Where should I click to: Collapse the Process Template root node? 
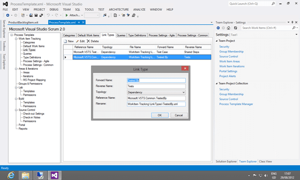12,35
